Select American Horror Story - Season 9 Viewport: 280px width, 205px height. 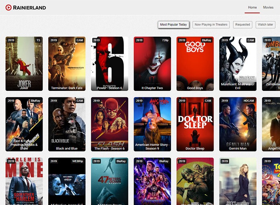[x=152, y=124]
